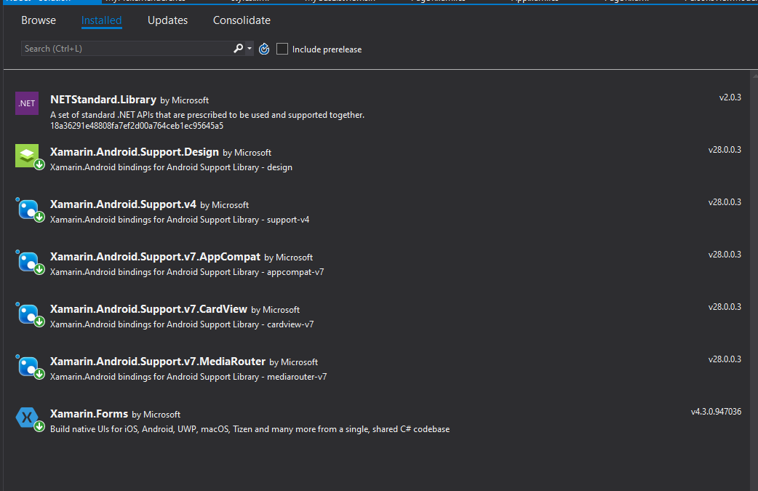Image resolution: width=758 pixels, height=491 pixels.
Task: Click 'by Microsoft' next to NETStandard.Library
Action: coord(185,100)
